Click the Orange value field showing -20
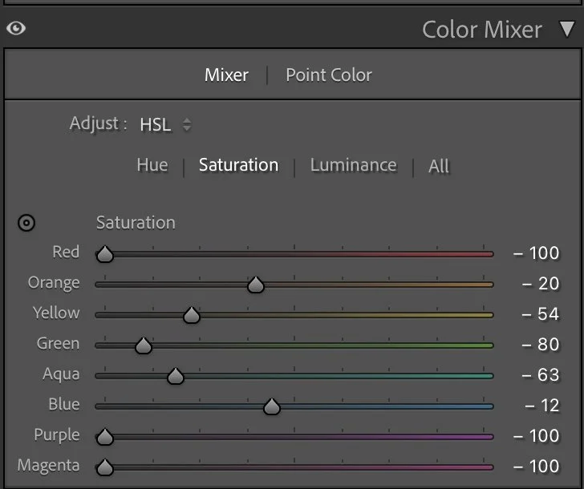This screenshot has width=584, height=489. click(541, 284)
